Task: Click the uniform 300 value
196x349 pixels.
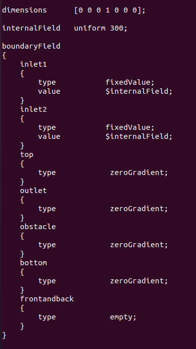Action: click(x=100, y=28)
